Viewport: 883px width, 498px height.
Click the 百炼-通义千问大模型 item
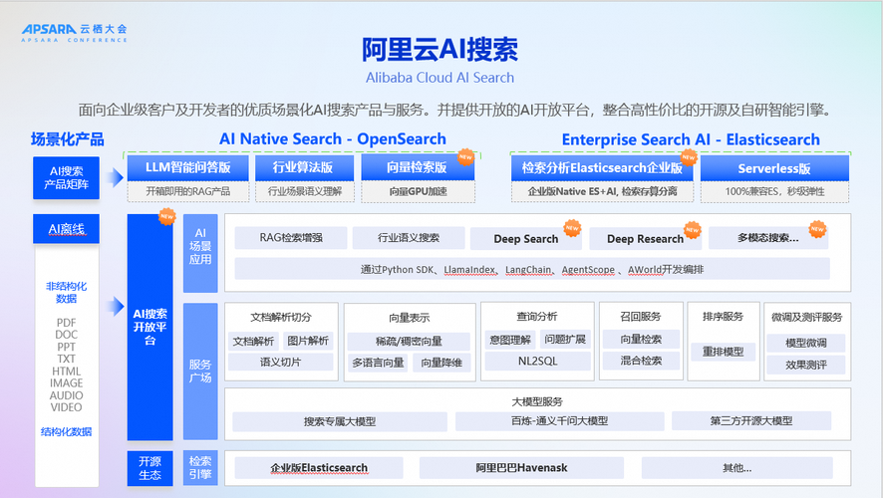point(559,421)
